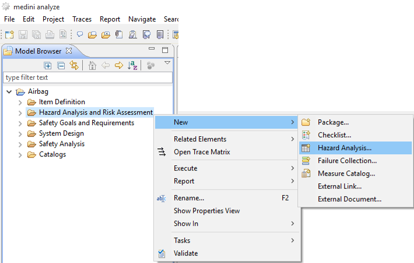Click the filter text input field
This screenshot has height=263, width=414.
coord(87,77)
